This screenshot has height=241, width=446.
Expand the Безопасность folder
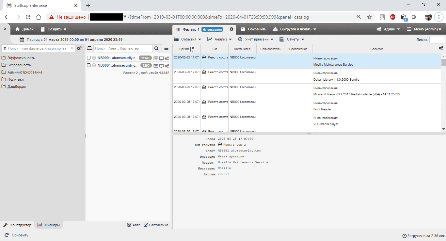click(x=17, y=65)
